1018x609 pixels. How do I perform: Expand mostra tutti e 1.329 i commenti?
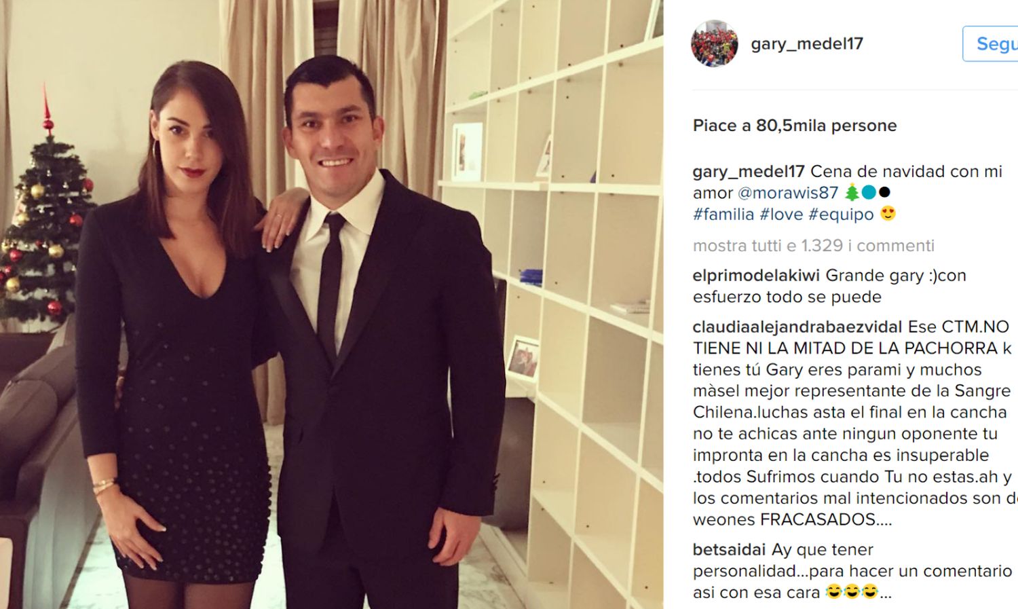click(x=814, y=246)
